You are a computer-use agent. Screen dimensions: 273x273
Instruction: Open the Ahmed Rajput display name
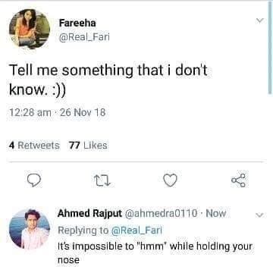(89, 214)
